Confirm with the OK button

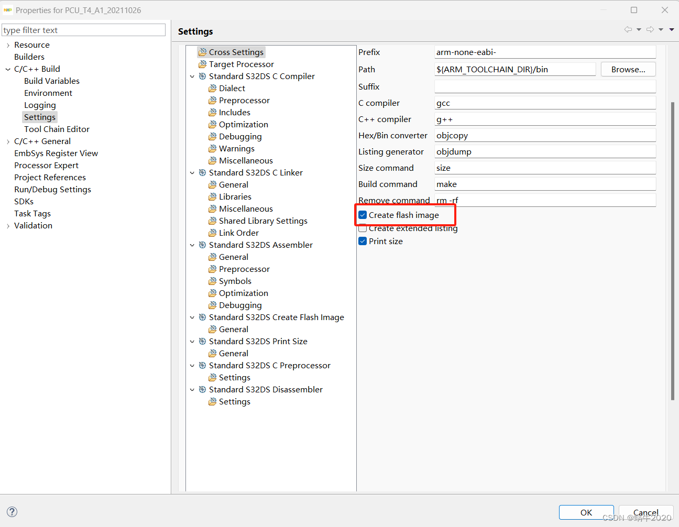[586, 512]
